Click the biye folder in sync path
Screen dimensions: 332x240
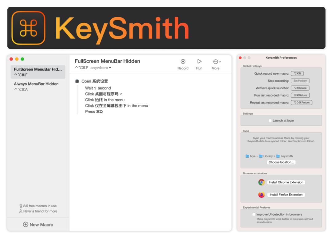(x=251, y=156)
